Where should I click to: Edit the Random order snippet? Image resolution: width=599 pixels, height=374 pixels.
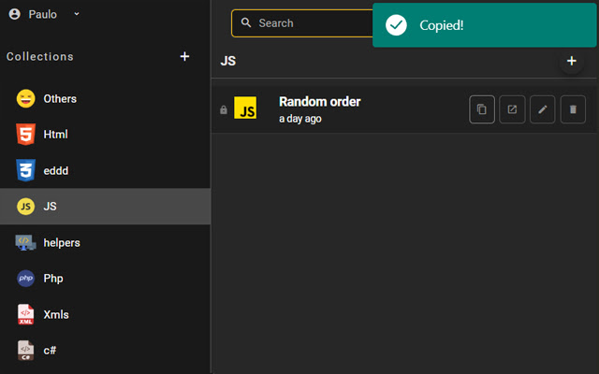tap(542, 109)
